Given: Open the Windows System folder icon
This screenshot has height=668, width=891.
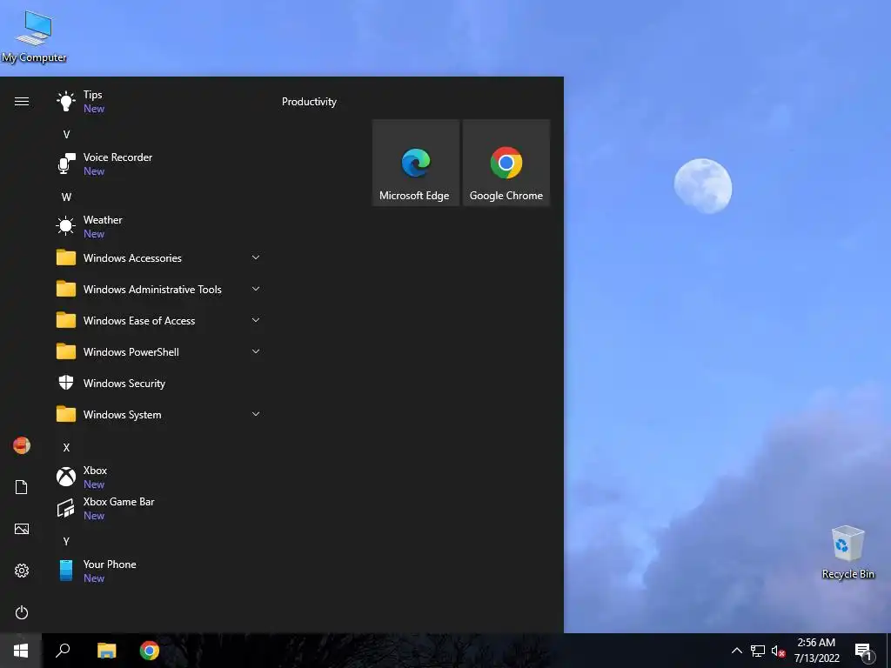Looking at the screenshot, I should (66, 414).
